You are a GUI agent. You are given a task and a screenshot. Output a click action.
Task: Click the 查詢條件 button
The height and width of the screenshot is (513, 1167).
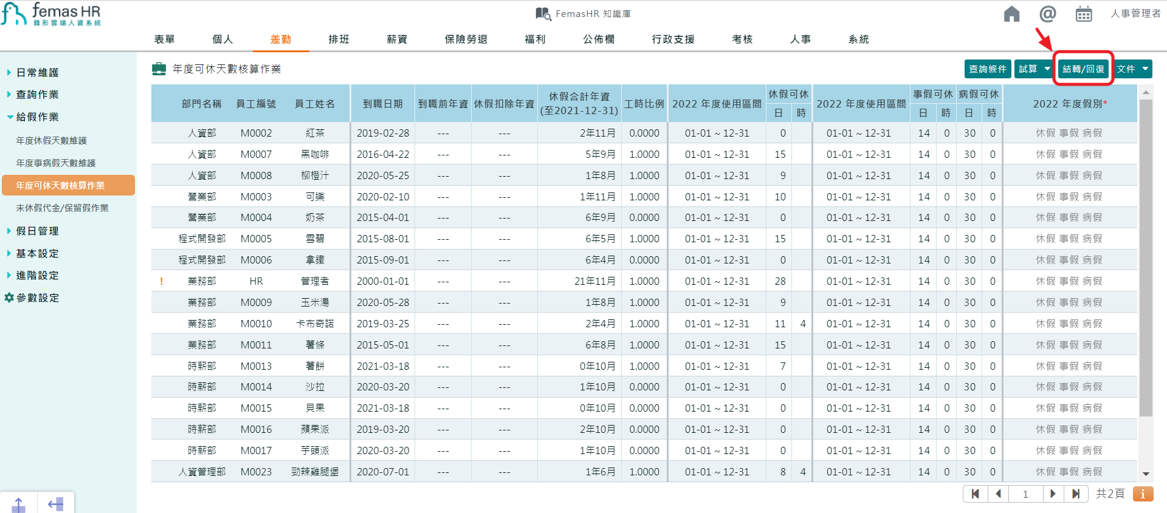pos(988,69)
